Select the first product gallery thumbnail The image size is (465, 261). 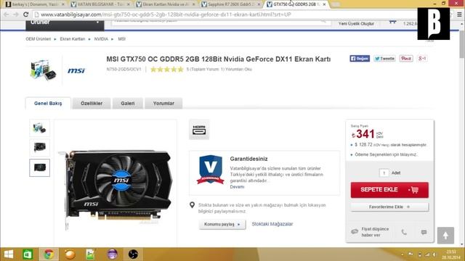coord(39,128)
